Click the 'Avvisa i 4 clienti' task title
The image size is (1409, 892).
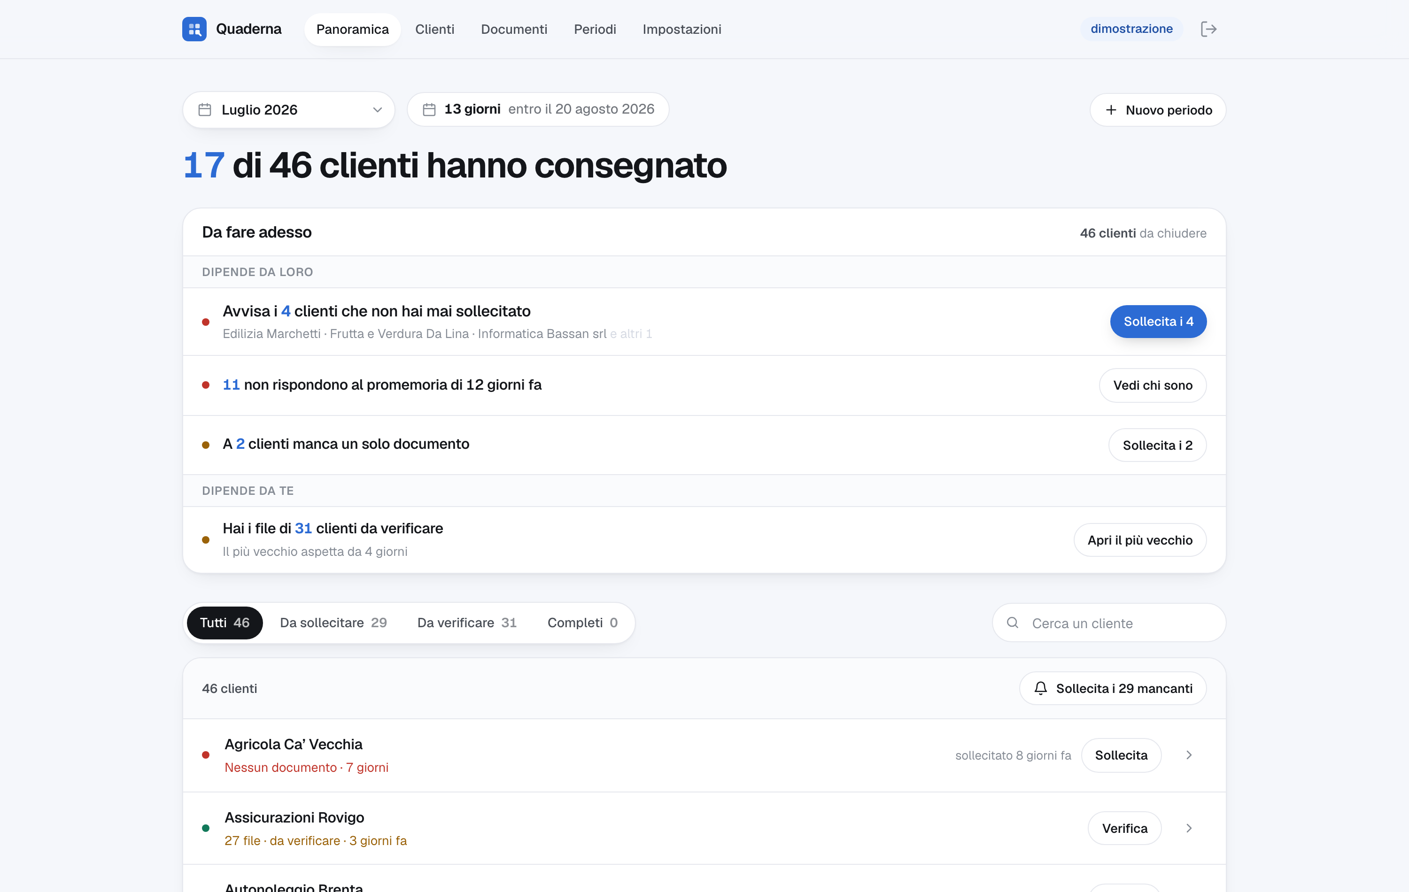point(376,311)
